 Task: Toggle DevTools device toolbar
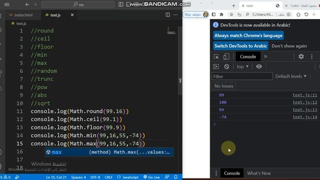tap(226, 56)
